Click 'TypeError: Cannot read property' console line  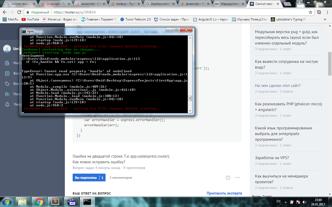pos(77,71)
